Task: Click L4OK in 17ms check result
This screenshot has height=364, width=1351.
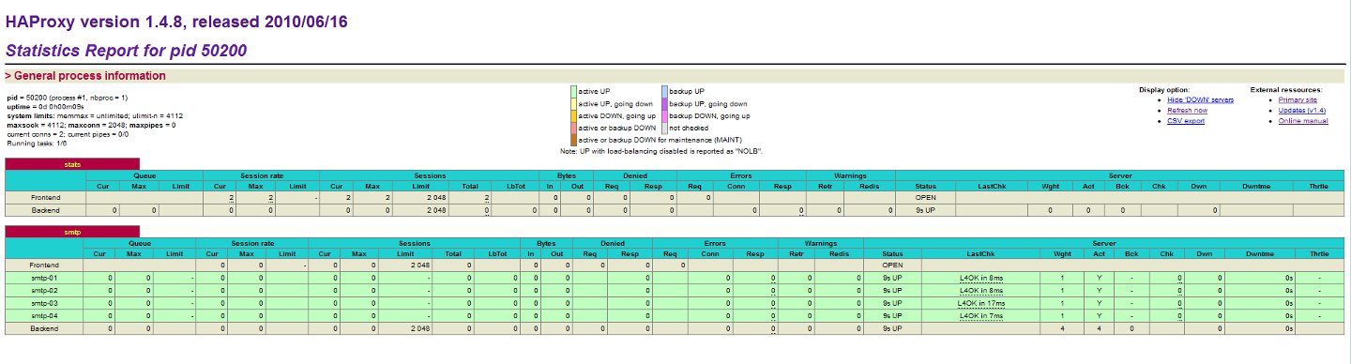Action: pyautogui.click(x=981, y=304)
